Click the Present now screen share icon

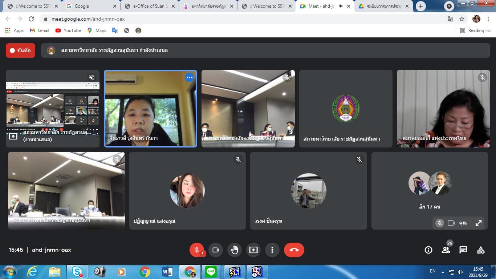[253, 250]
